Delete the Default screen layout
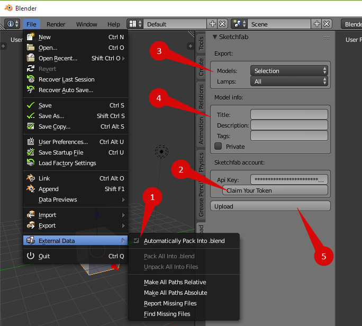Viewport: 362px width, 326px height. (x=222, y=24)
